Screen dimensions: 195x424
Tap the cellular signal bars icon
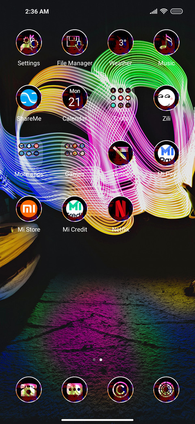pos(154,11)
